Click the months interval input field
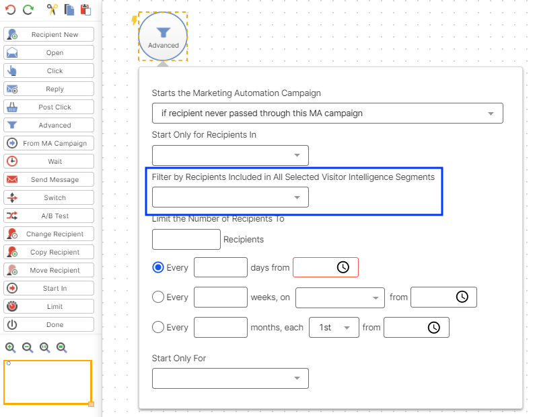 click(x=221, y=328)
